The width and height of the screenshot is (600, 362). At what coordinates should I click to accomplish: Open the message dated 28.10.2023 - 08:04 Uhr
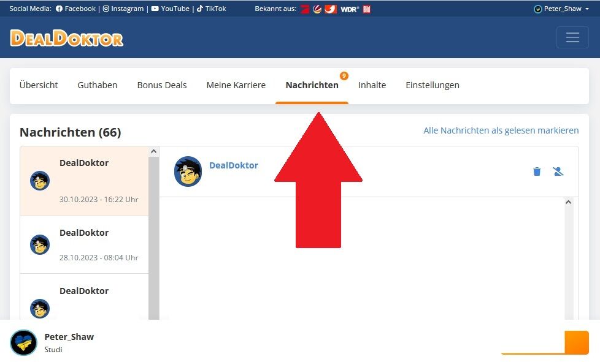84,245
